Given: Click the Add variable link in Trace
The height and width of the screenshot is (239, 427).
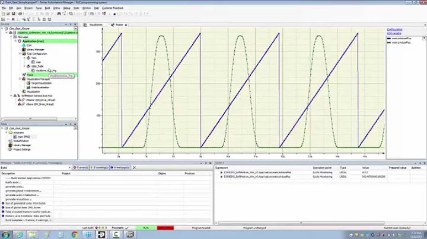Looking at the screenshot, I should pos(394,33).
